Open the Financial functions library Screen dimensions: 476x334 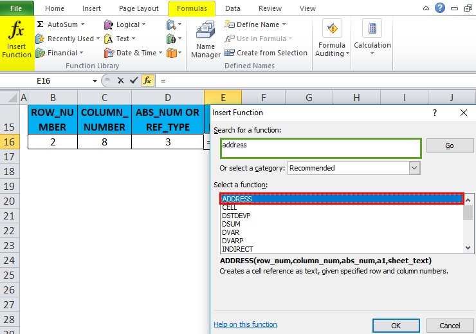point(59,53)
